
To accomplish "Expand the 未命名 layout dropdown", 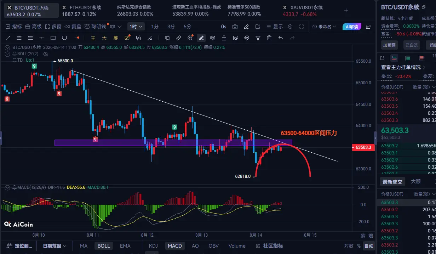I will pyautogui.click(x=325, y=27).
